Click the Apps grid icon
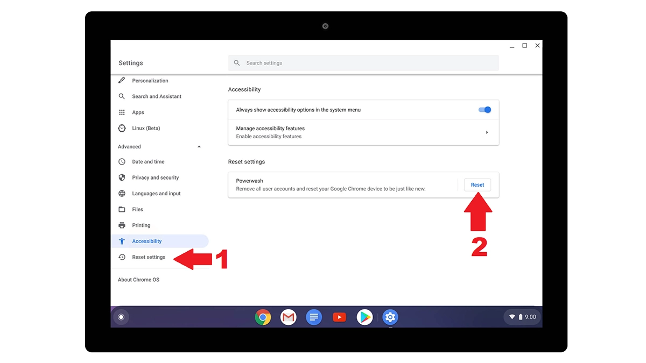The height and width of the screenshot is (363, 646). click(x=122, y=112)
